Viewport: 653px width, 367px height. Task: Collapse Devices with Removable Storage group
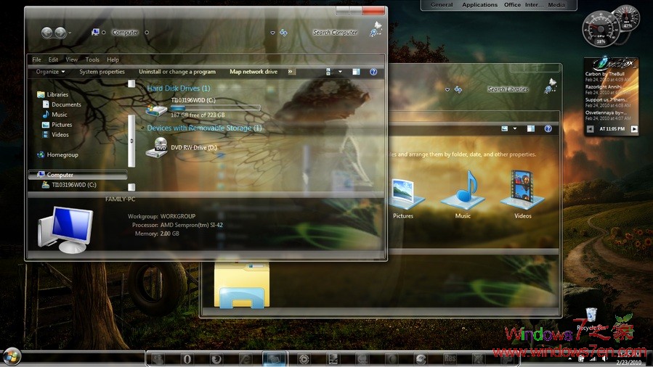143,128
